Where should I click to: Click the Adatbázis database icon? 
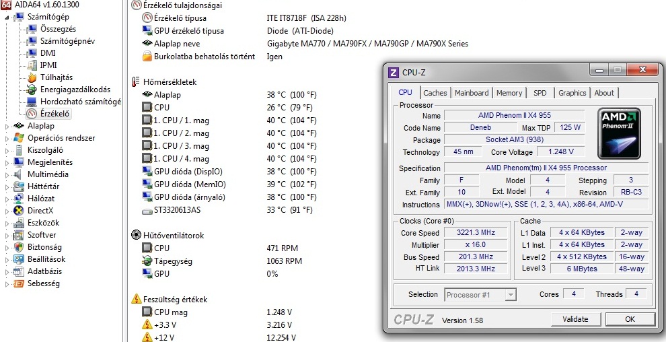point(19,271)
